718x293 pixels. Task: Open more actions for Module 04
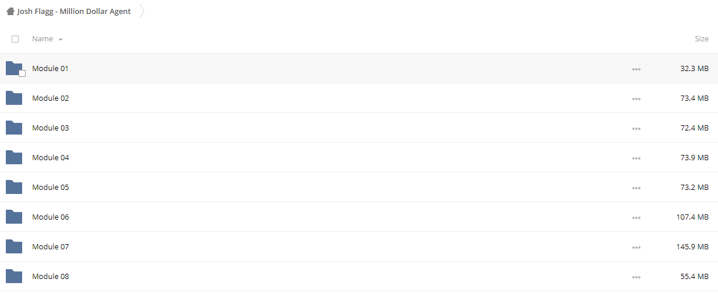click(x=636, y=158)
